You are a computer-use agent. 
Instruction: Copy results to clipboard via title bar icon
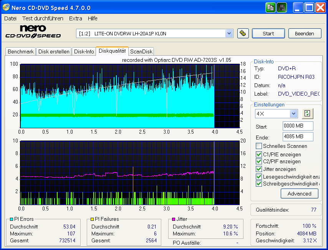[270, 8]
